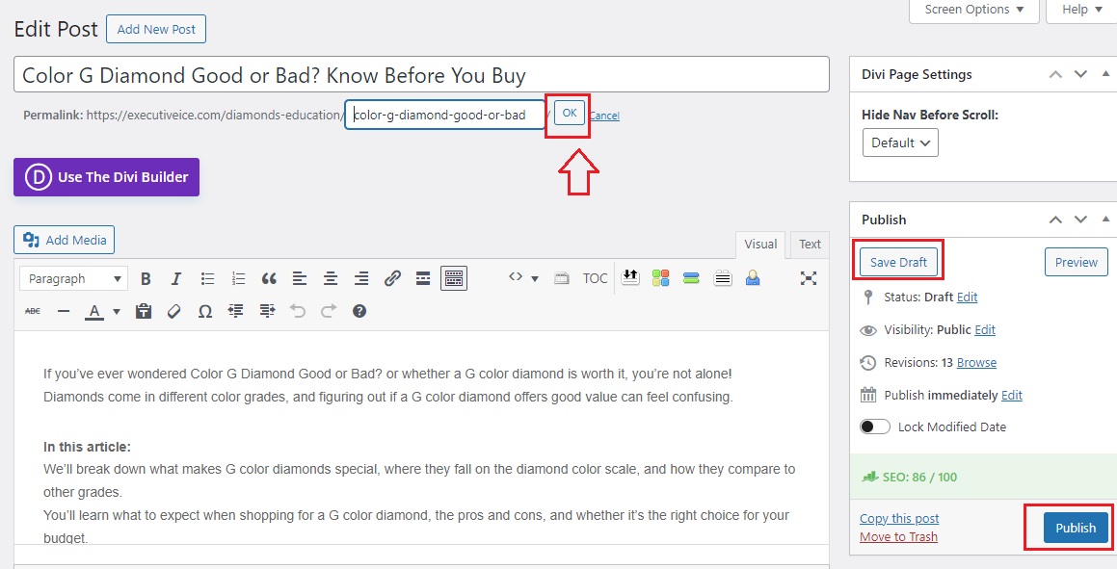Publish the post
This screenshot has height=569, width=1117.
click(x=1075, y=528)
